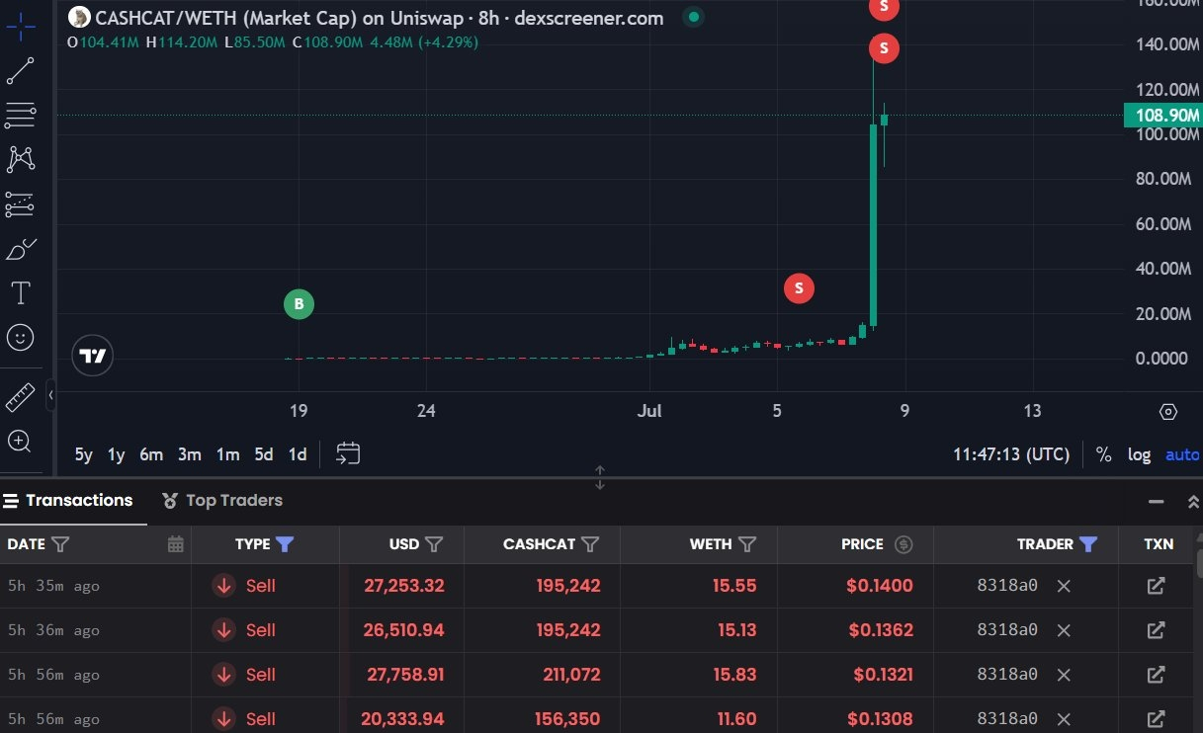Expand the transactions panel upward
This screenshot has width=1203, height=733.
coord(1192,502)
